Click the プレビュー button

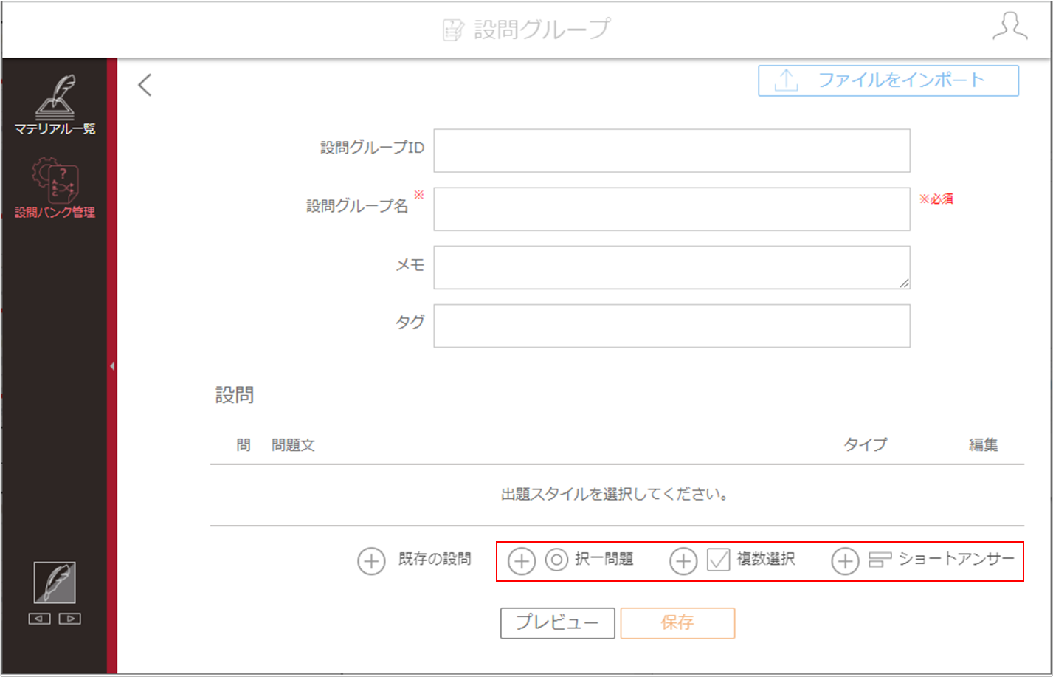pyautogui.click(x=558, y=623)
